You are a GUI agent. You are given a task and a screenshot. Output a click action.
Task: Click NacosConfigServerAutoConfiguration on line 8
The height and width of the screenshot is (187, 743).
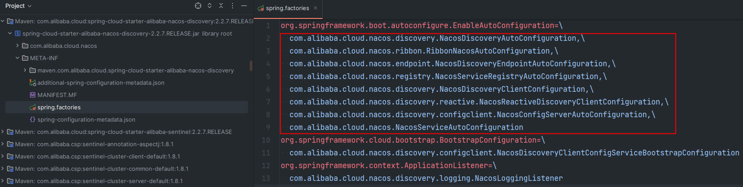pyautogui.click(x=572, y=115)
